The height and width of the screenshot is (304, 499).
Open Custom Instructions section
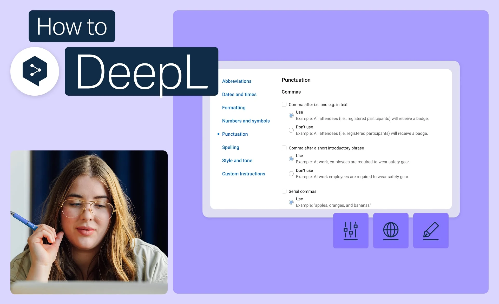click(x=244, y=174)
